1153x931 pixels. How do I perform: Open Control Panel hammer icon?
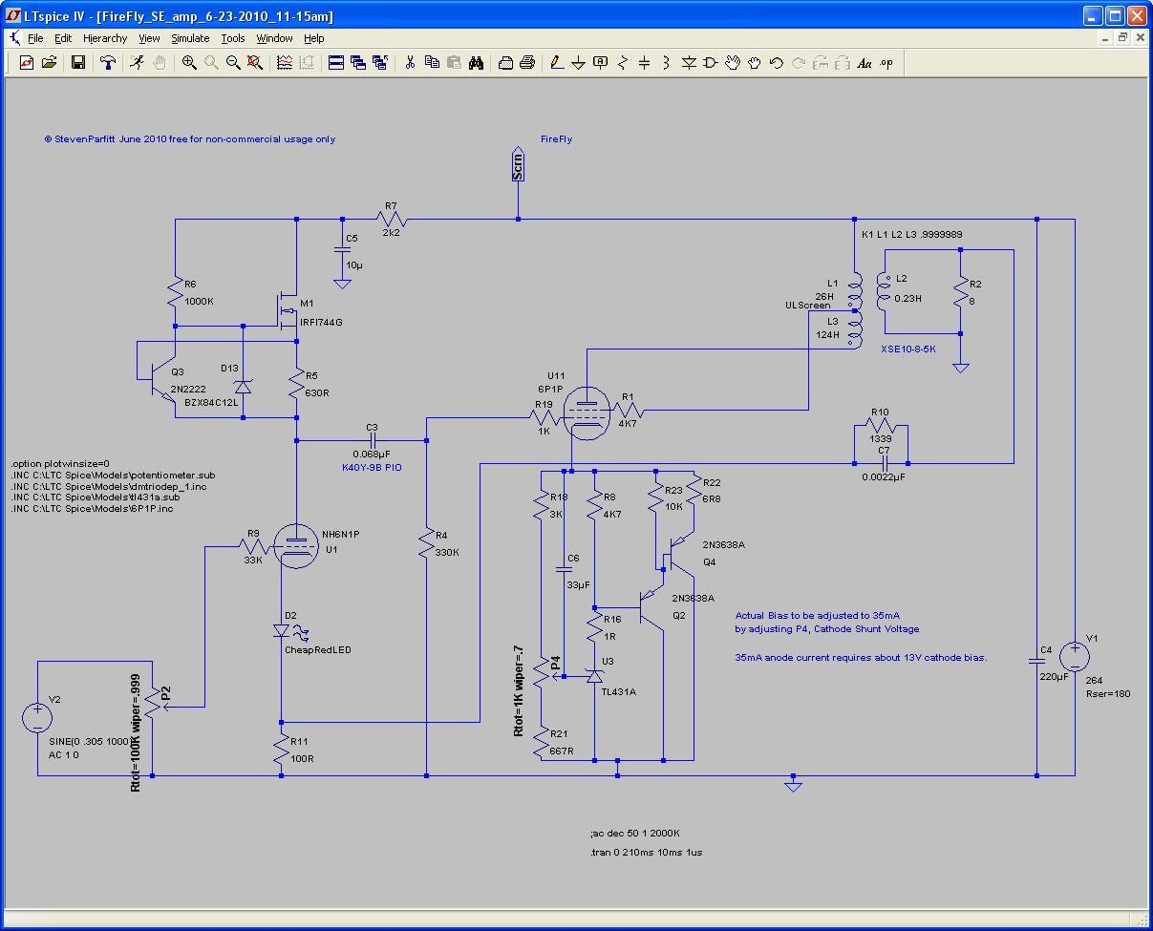pos(108,63)
